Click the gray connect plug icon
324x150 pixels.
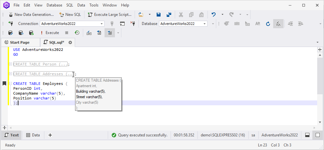point(112,24)
